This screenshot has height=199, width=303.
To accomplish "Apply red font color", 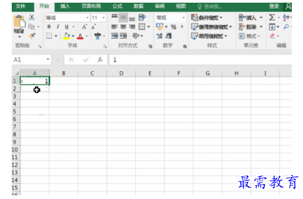I will (80, 36).
